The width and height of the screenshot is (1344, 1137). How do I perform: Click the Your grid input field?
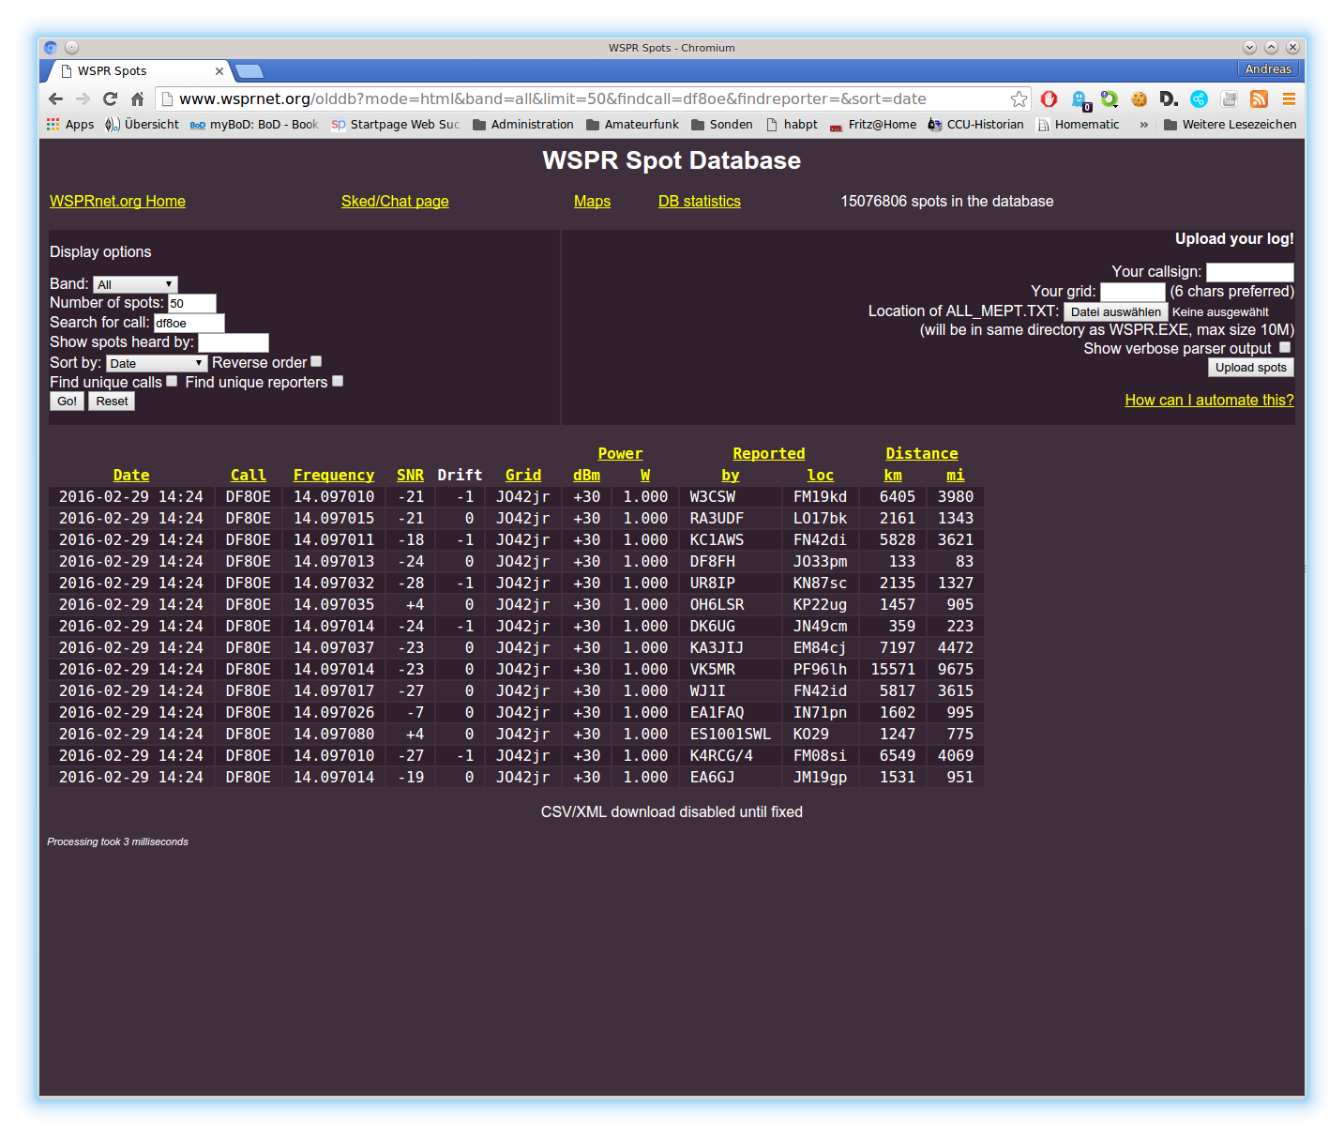[1132, 292]
